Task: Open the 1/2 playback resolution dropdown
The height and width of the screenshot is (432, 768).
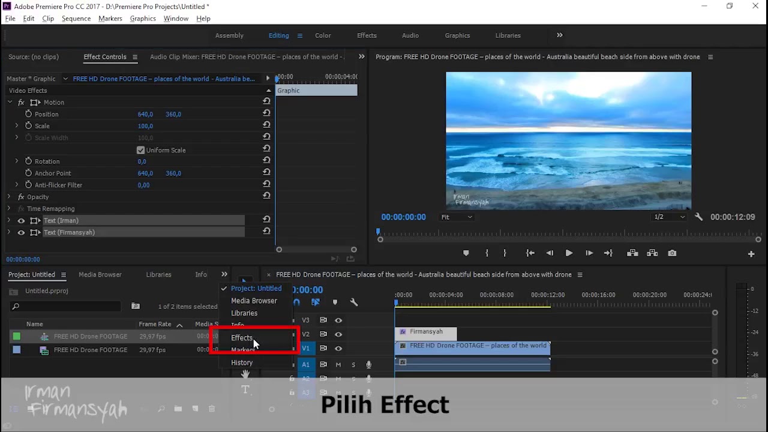Action: pyautogui.click(x=669, y=217)
